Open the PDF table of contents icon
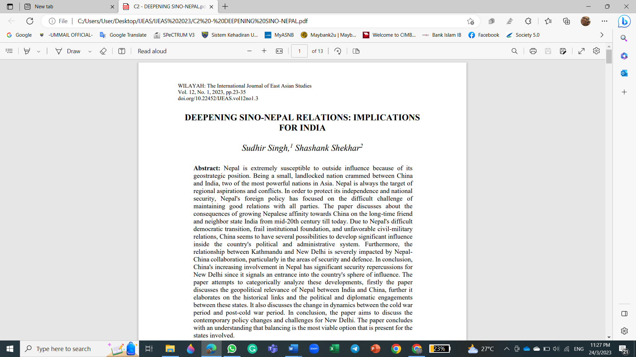 pyautogui.click(x=9, y=51)
